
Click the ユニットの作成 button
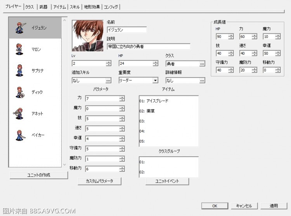point(39,175)
